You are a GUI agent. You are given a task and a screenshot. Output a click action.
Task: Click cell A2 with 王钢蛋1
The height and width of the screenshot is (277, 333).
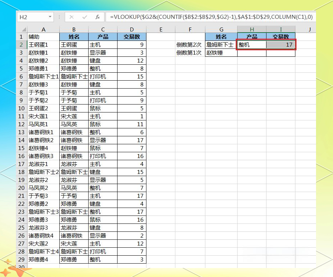pyautogui.click(x=43, y=44)
